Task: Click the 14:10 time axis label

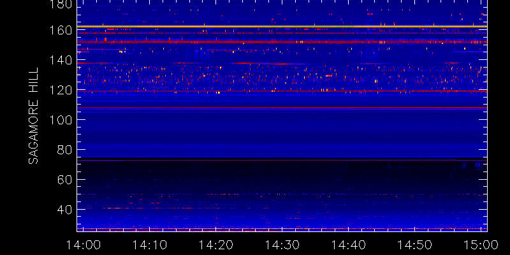Action: [149, 245]
